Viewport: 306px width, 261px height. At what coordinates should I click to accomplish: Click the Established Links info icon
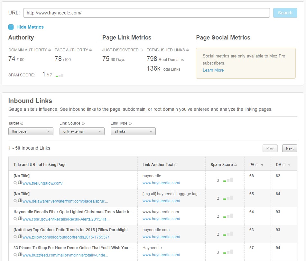[188, 50]
